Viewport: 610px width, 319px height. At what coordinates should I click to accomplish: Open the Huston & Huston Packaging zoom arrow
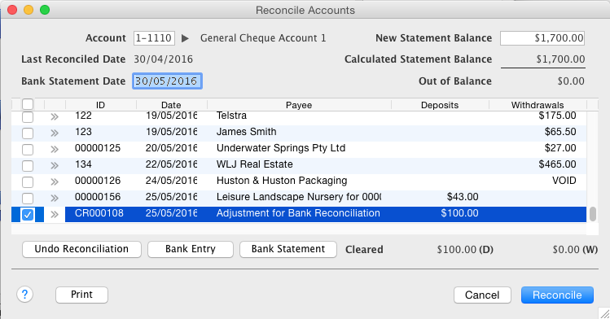click(55, 181)
